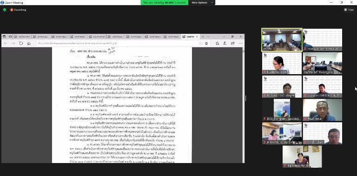Switch to the sixth browser tab
Screen dimensions: 357x176
pos(115,37)
